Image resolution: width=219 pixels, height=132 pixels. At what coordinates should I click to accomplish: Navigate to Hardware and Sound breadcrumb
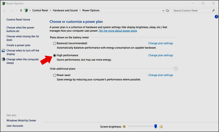(65, 11)
